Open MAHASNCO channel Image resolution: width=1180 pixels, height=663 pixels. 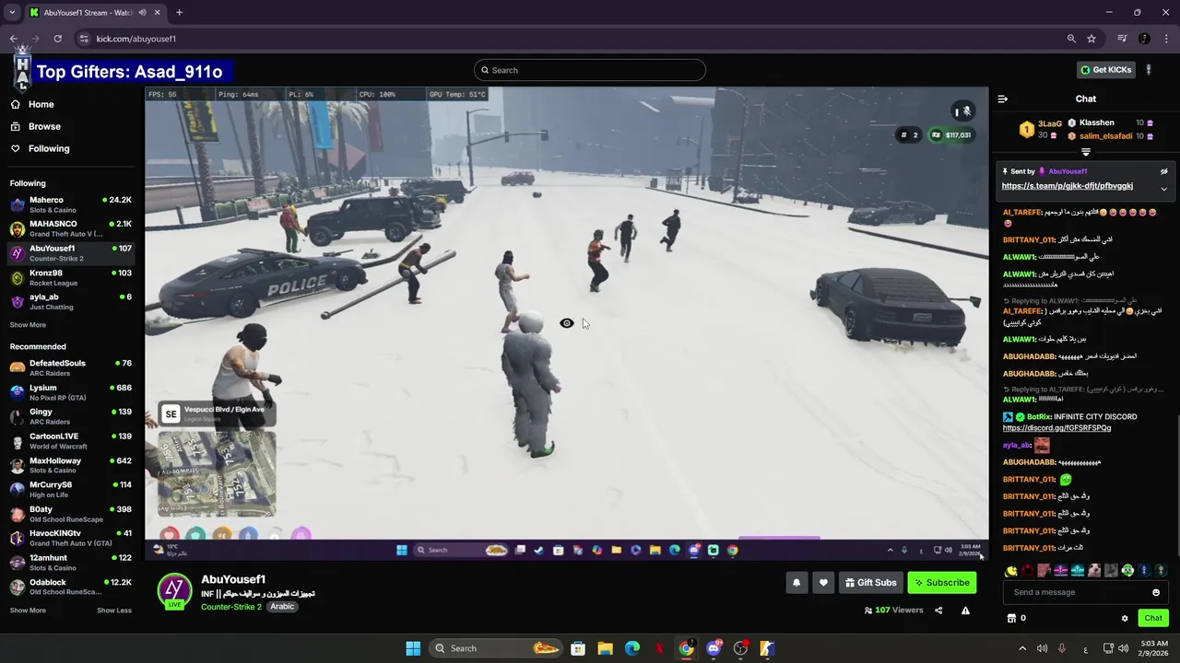[70, 228]
